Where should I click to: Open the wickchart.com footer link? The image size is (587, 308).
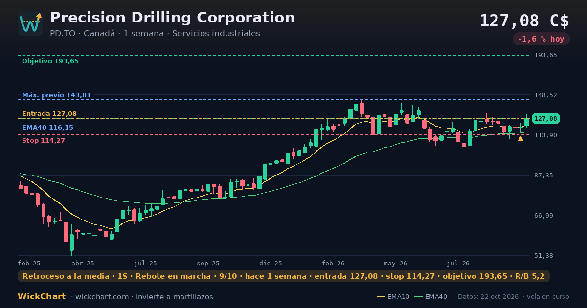[102, 297]
